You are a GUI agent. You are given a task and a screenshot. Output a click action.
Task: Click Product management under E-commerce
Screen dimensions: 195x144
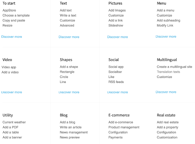click(124, 127)
